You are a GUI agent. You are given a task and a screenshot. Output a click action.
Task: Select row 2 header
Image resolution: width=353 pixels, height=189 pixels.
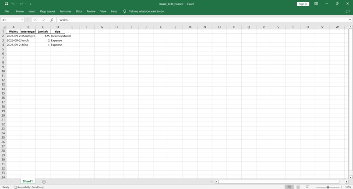coord(3,36)
